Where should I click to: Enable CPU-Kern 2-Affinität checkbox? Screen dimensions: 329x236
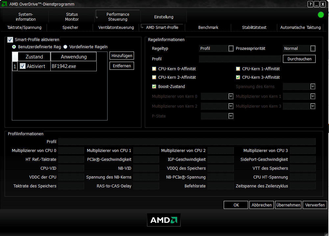154,77
